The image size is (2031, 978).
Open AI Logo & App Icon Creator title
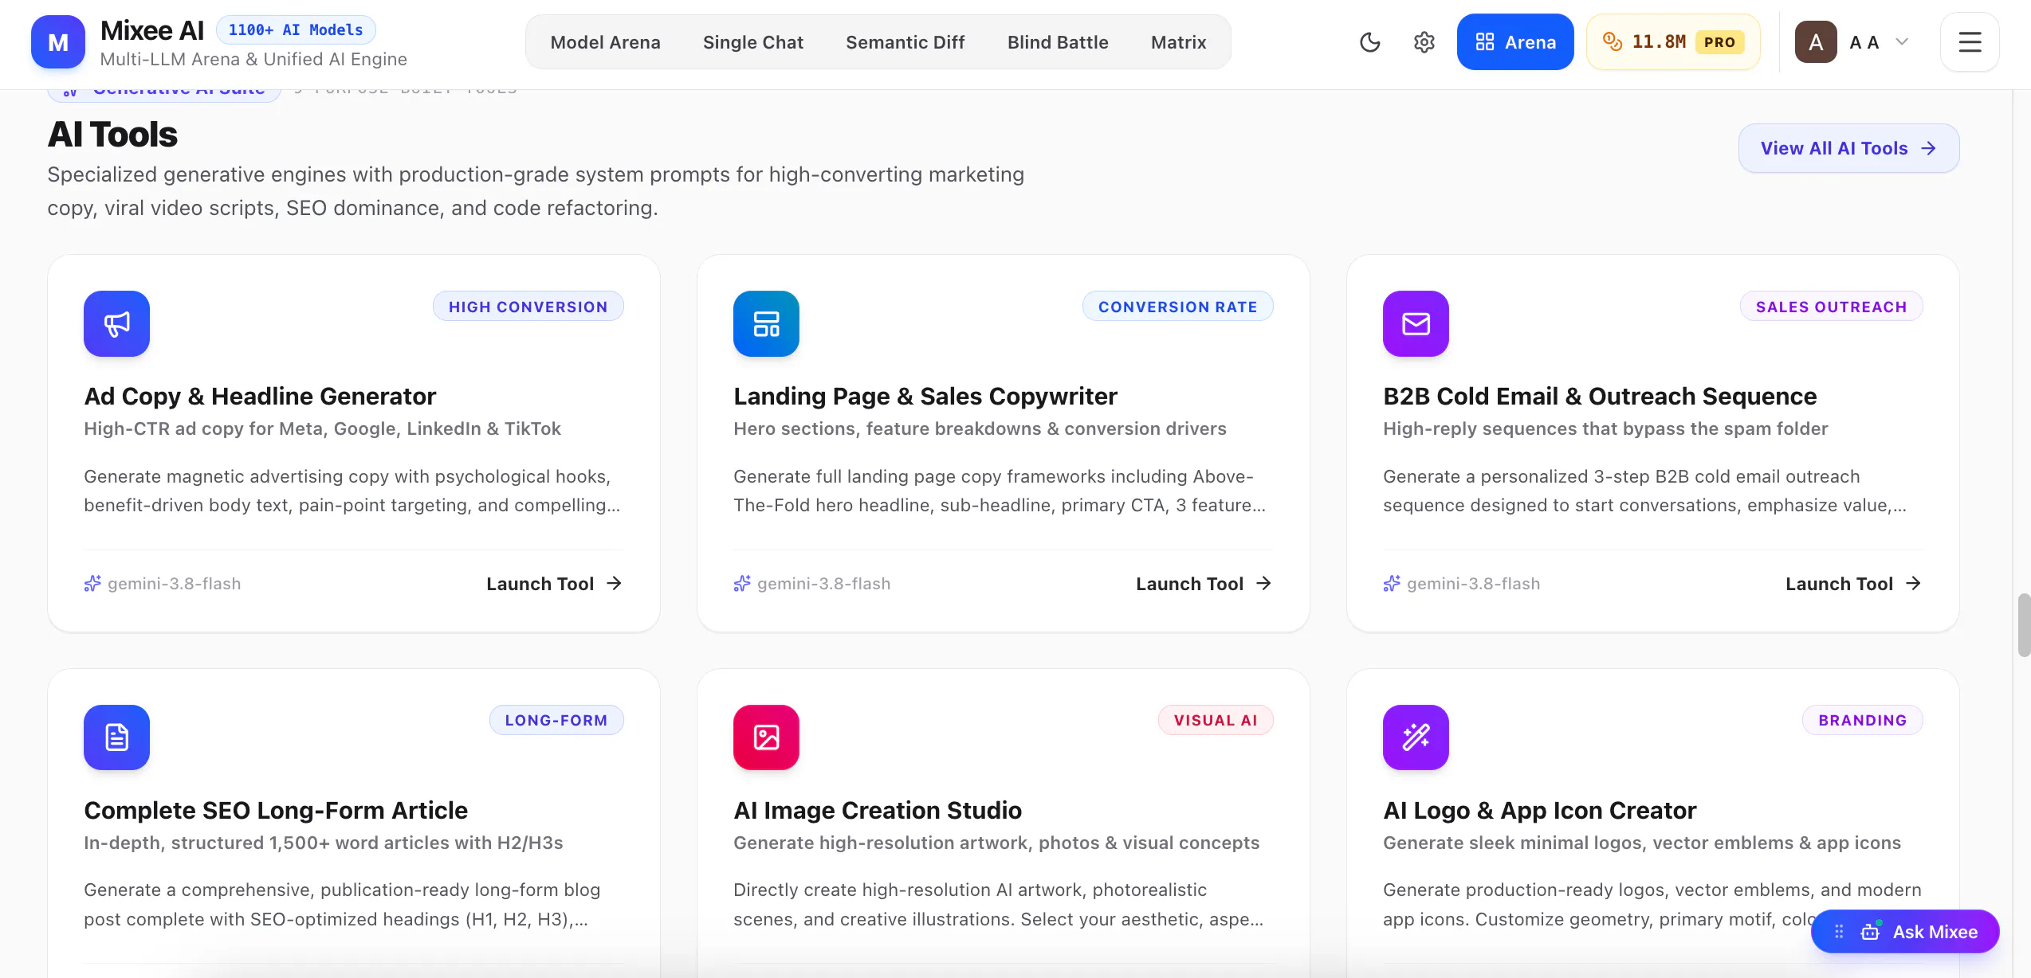coord(1539,810)
